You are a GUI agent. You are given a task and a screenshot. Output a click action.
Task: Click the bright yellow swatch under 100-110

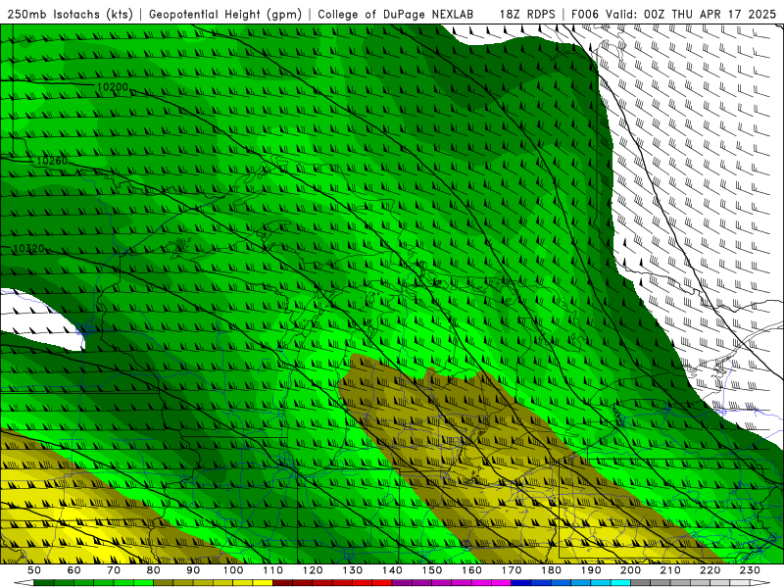coord(263,583)
